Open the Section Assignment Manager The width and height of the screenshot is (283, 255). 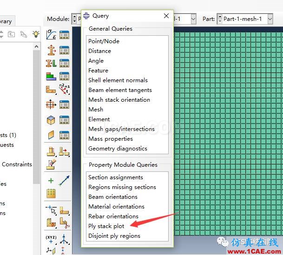64,63
